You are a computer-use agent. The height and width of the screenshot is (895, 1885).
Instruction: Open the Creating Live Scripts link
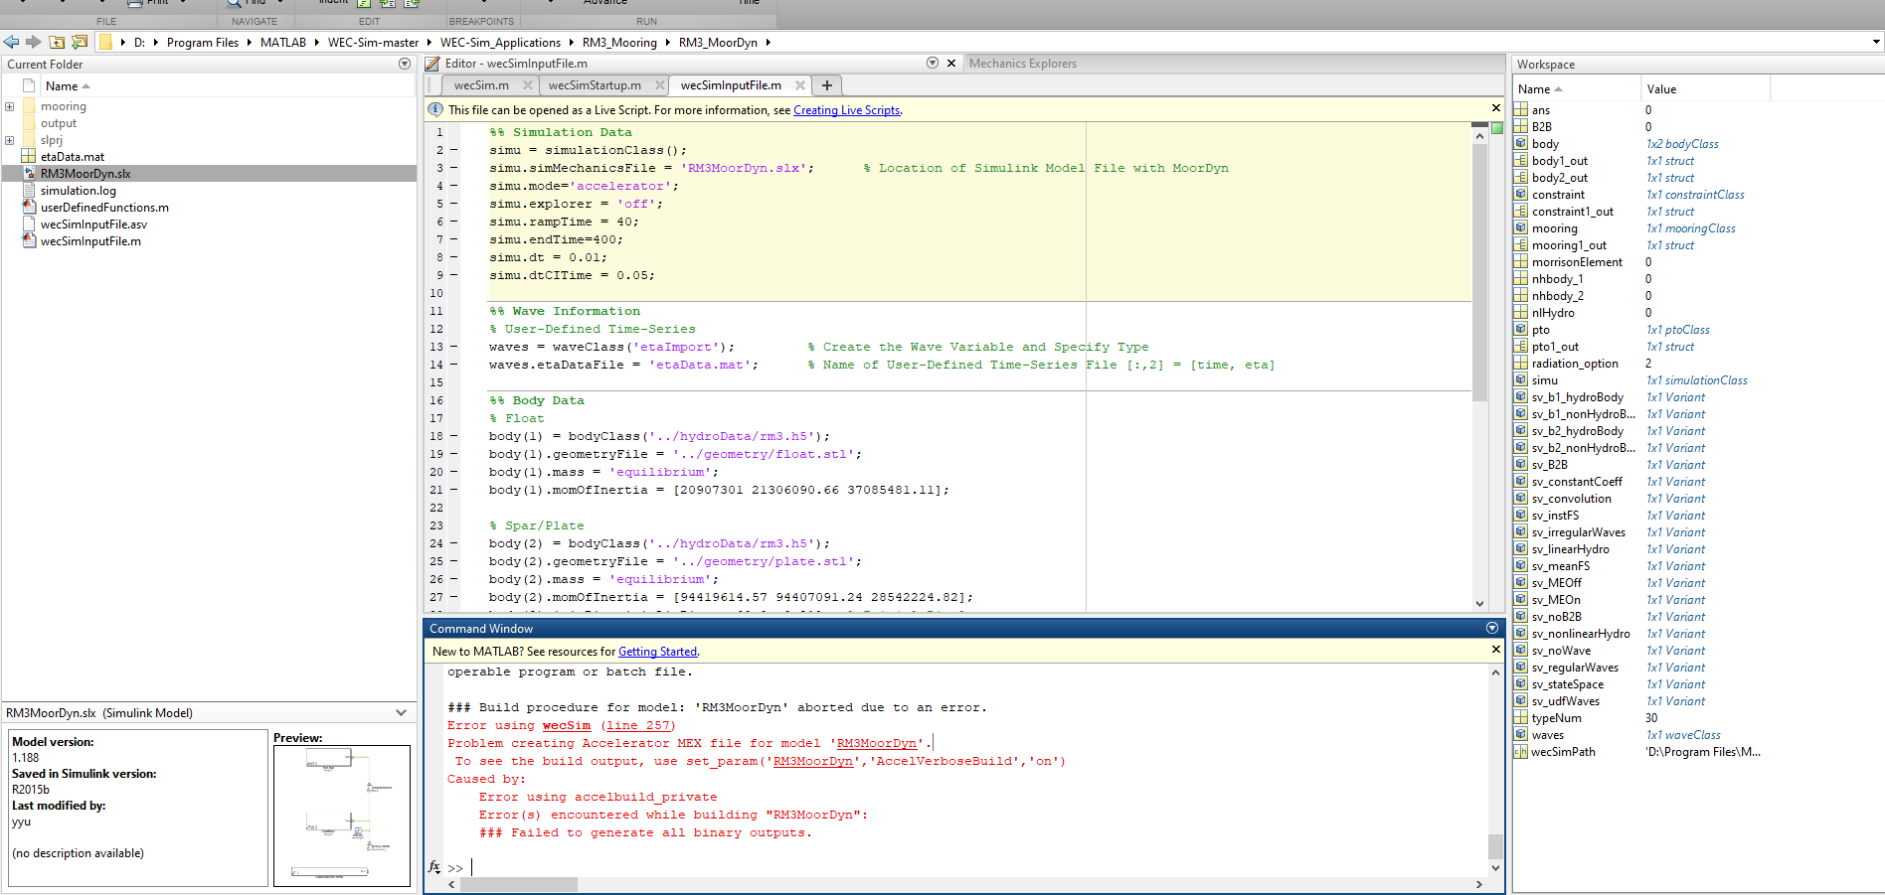point(846,110)
